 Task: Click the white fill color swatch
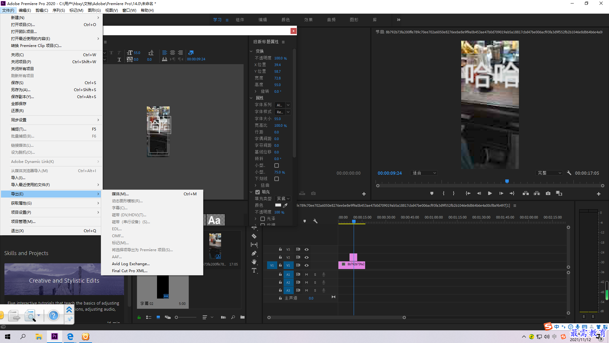pyautogui.click(x=278, y=205)
